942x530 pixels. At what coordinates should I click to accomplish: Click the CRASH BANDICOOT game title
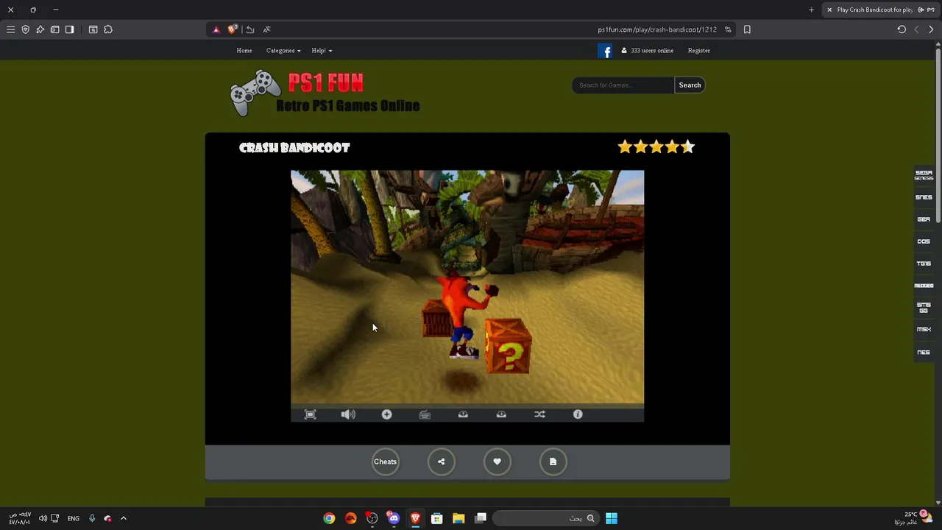tap(294, 147)
